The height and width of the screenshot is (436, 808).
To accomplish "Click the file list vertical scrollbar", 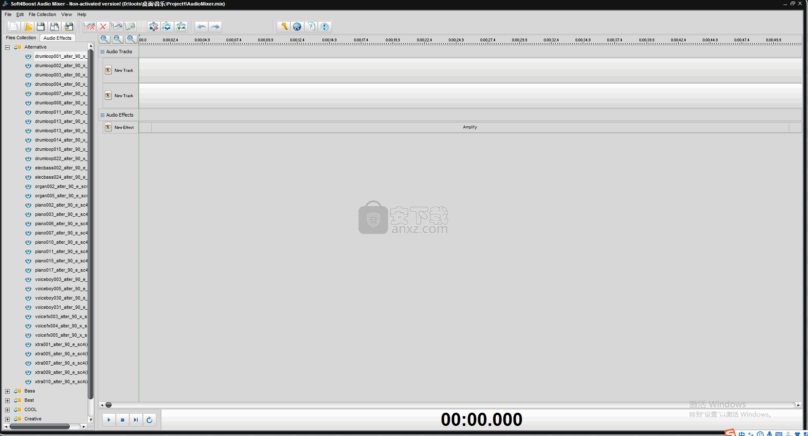I will click(90, 224).
